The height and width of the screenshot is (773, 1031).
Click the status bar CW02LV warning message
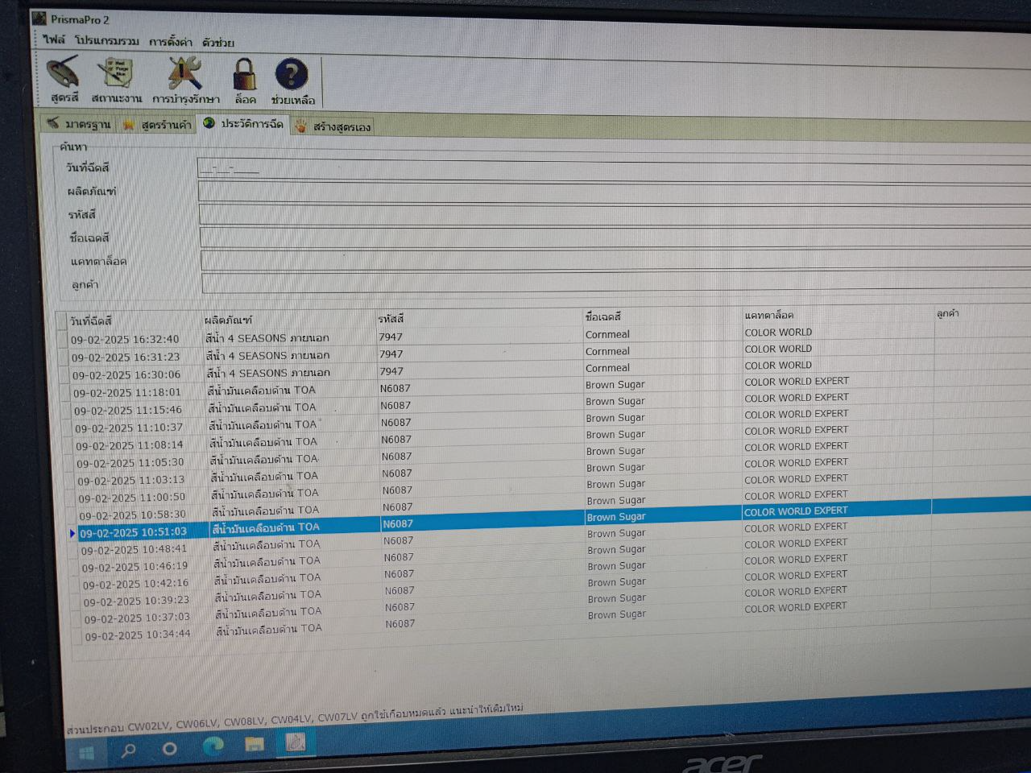click(x=295, y=718)
